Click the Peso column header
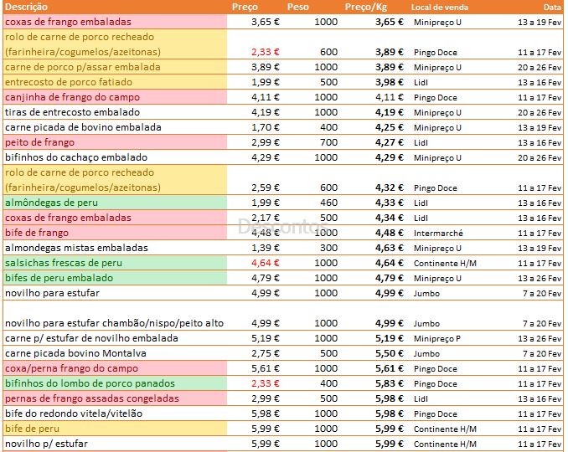Image resolution: width=568 pixels, height=452 pixels. [297, 7]
